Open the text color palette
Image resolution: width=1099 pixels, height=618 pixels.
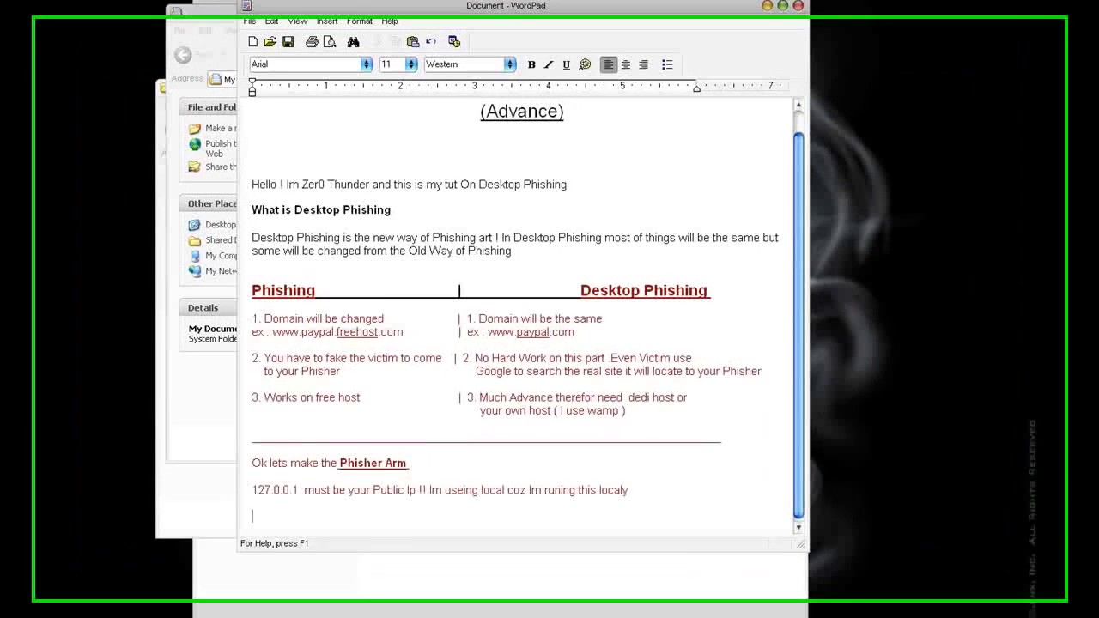coord(585,64)
